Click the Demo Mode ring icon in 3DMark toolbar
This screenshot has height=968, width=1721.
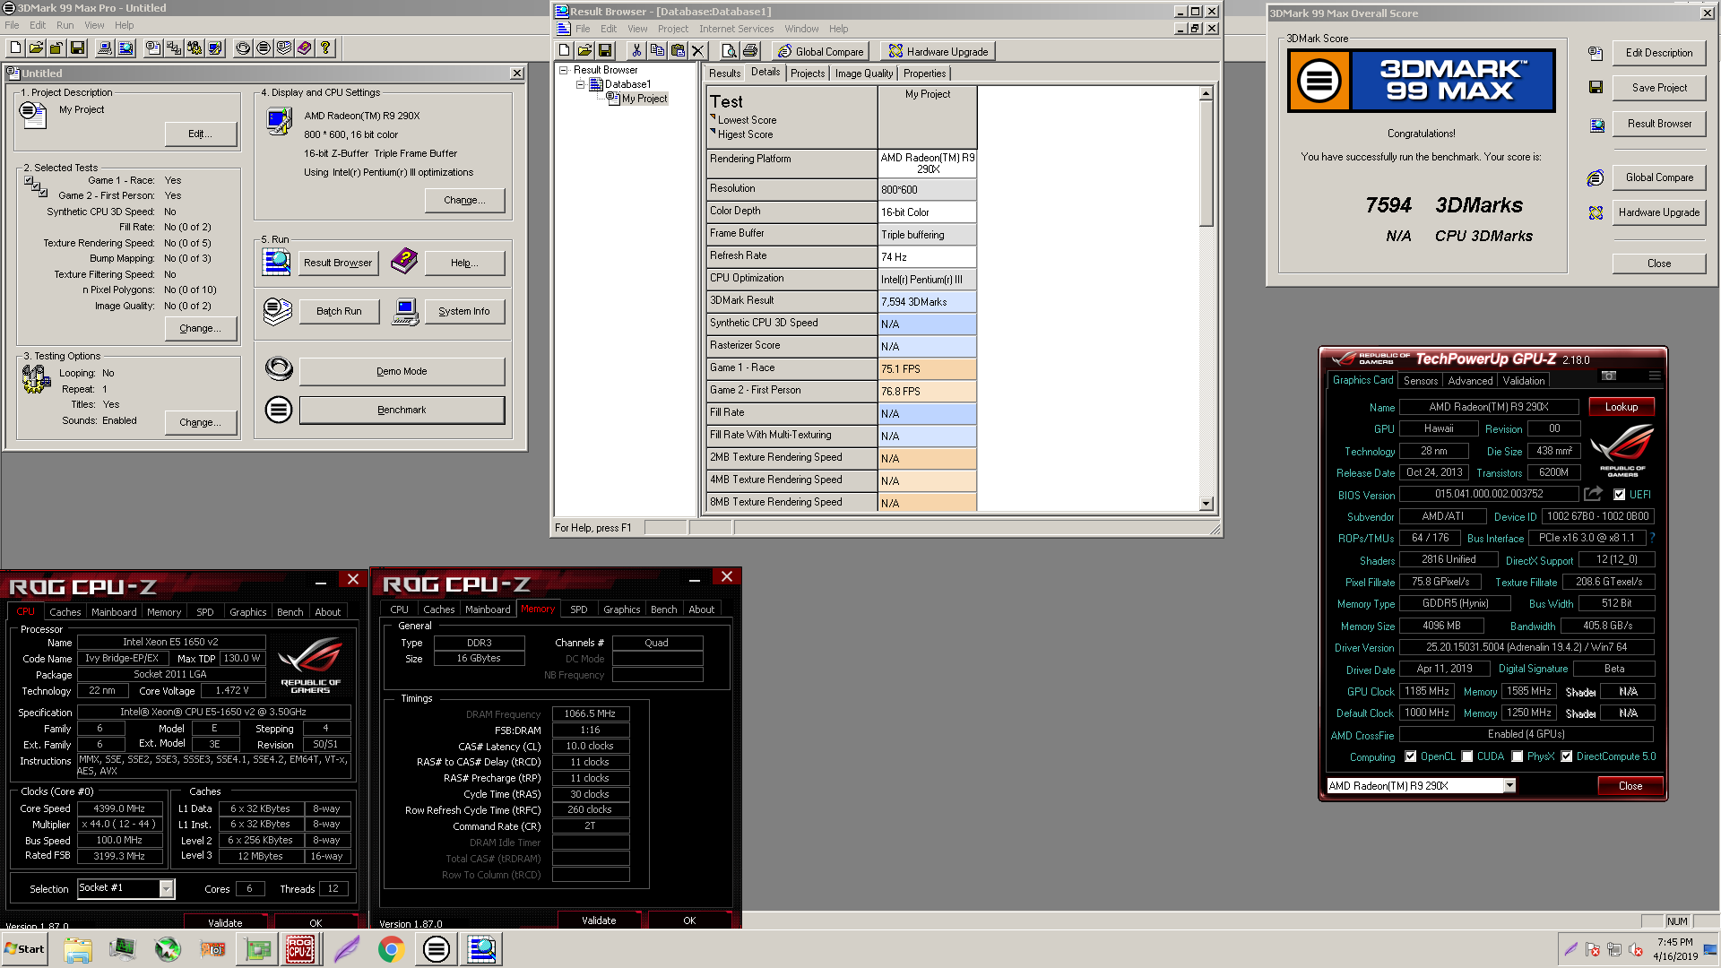click(x=243, y=48)
